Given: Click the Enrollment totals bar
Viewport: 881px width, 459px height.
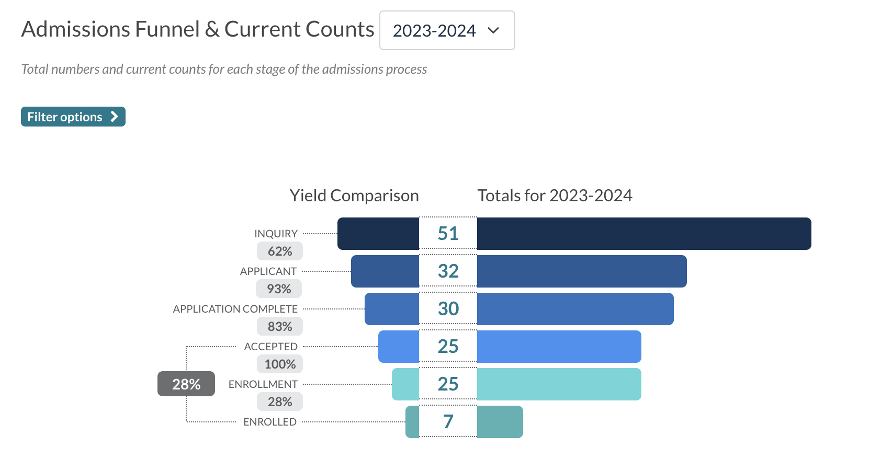Looking at the screenshot, I should pyautogui.click(x=559, y=384).
